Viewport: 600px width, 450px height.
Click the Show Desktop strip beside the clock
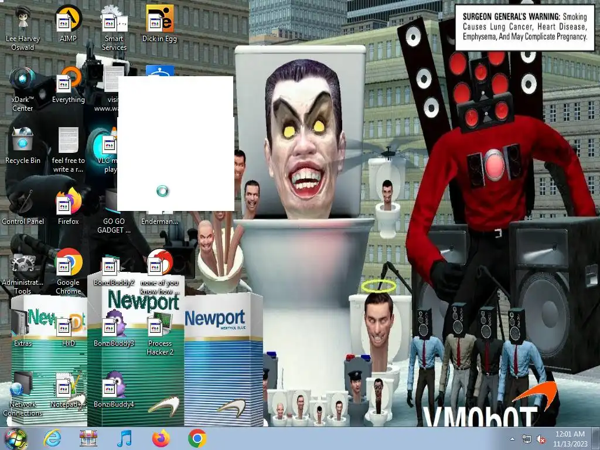(x=596, y=439)
